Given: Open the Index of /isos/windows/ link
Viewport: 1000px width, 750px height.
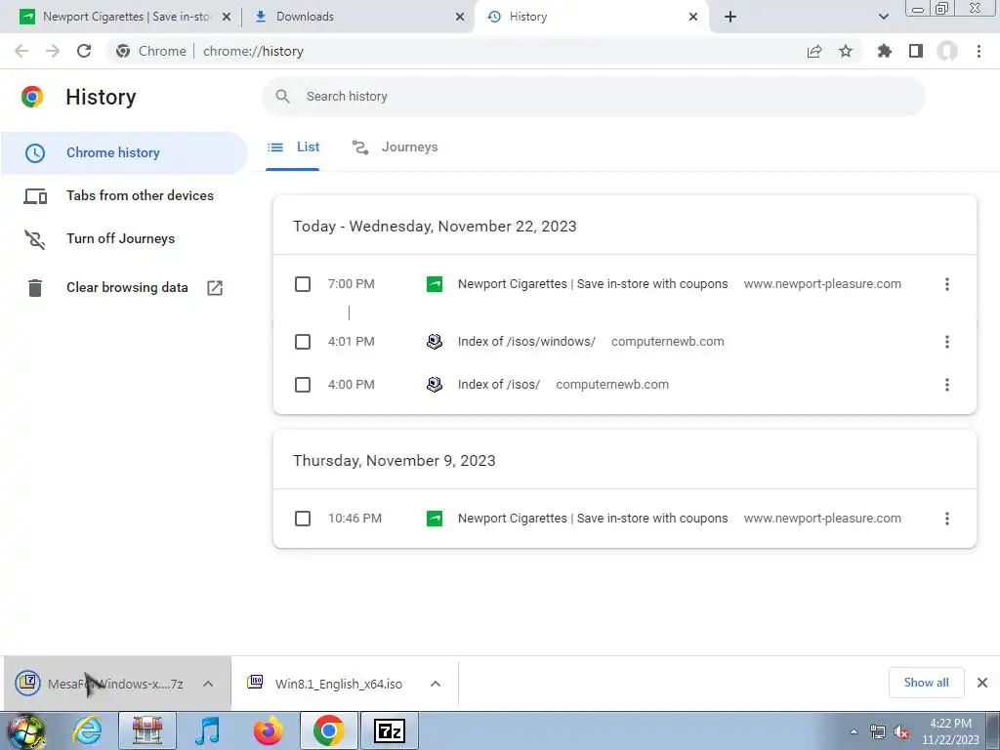Looking at the screenshot, I should [526, 342].
